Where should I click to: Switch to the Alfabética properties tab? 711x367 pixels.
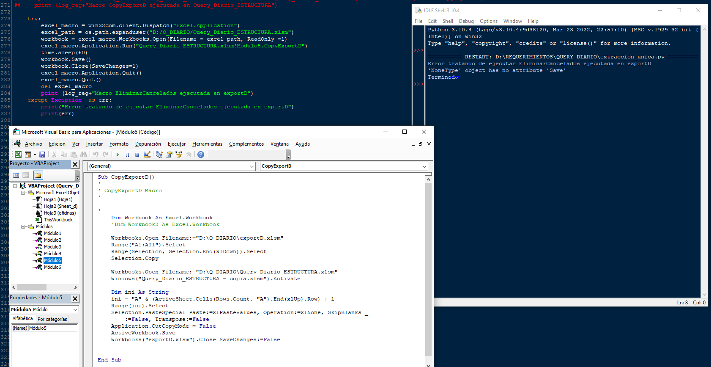click(x=22, y=319)
